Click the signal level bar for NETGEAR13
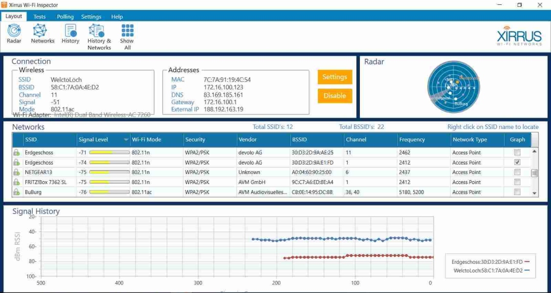The width and height of the screenshot is (551, 293). (110, 172)
